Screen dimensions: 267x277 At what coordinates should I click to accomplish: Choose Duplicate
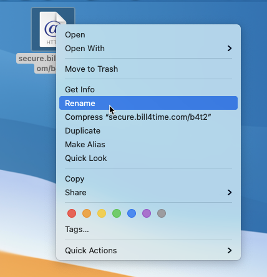point(148,131)
